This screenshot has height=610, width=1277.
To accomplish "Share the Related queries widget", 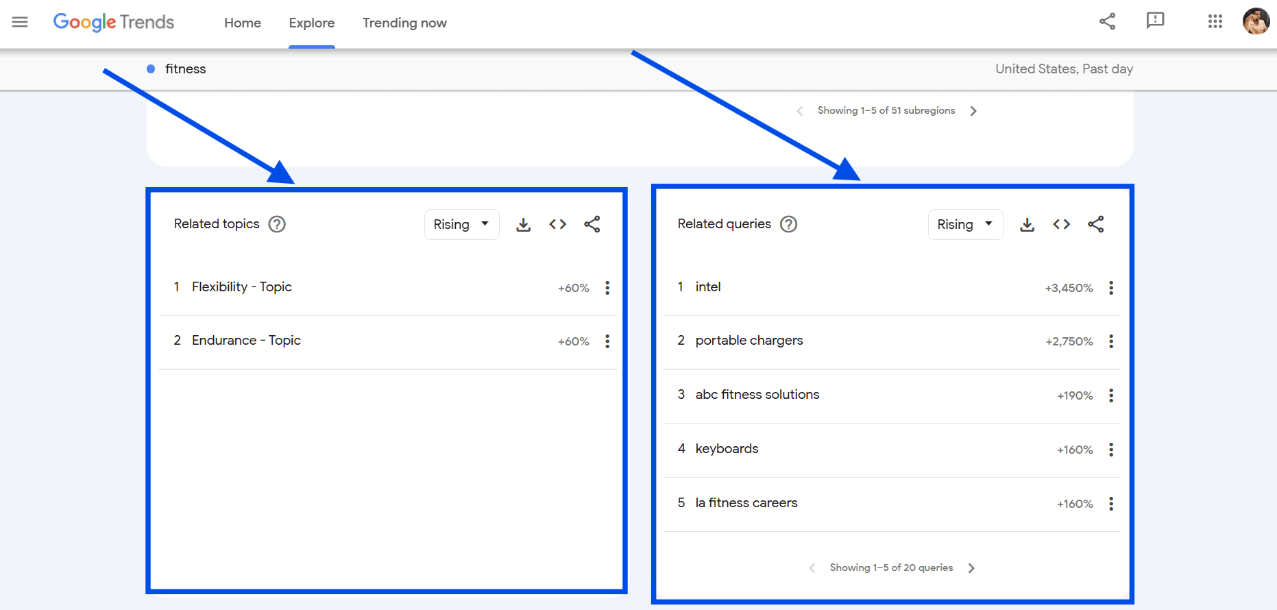I will [x=1096, y=224].
